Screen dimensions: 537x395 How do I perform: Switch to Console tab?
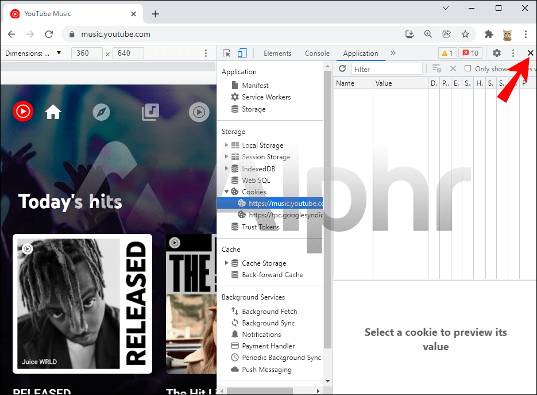317,53
